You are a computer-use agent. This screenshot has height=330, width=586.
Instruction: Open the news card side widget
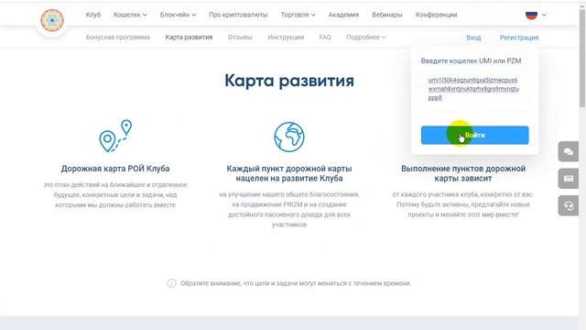click(569, 179)
